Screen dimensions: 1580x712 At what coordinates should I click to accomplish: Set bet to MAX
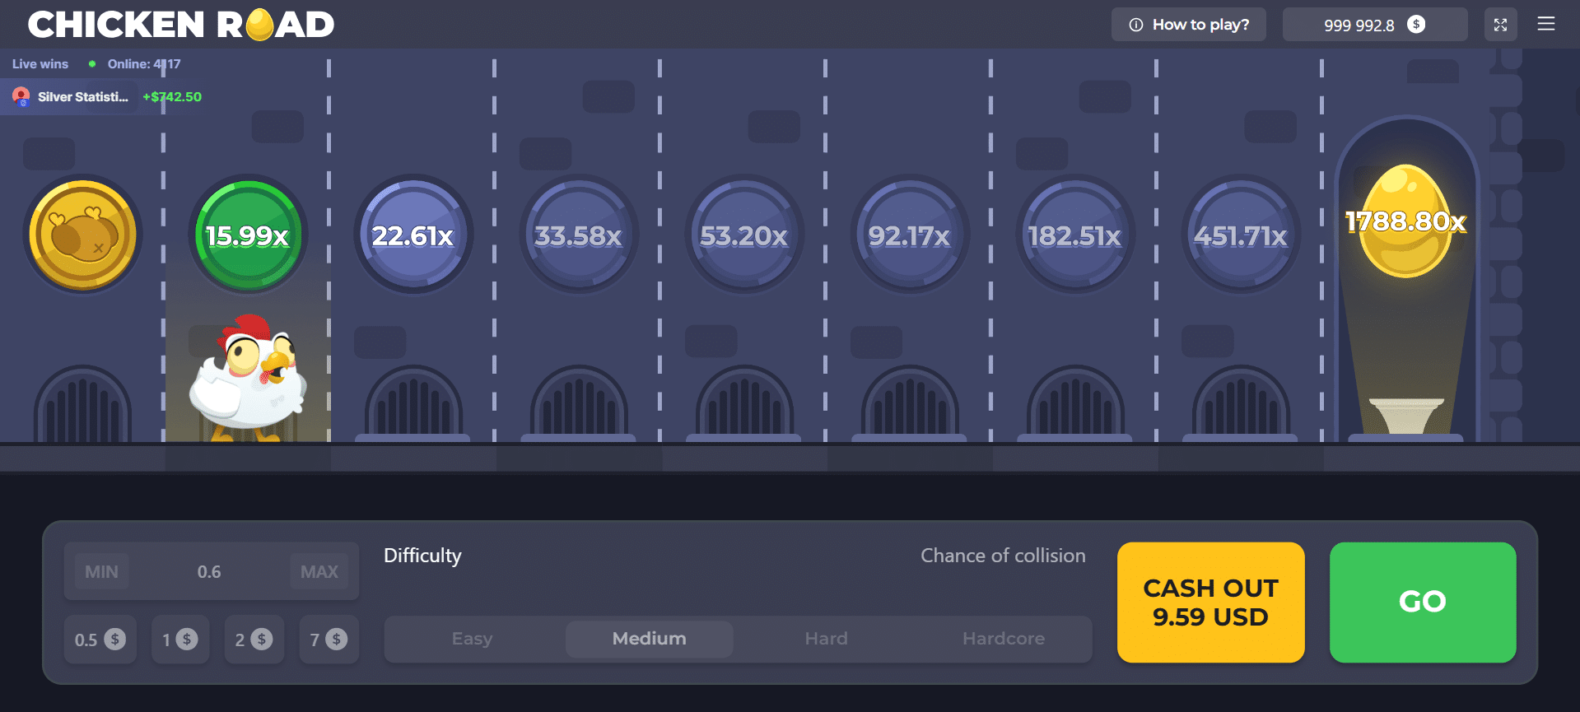pyautogui.click(x=319, y=571)
